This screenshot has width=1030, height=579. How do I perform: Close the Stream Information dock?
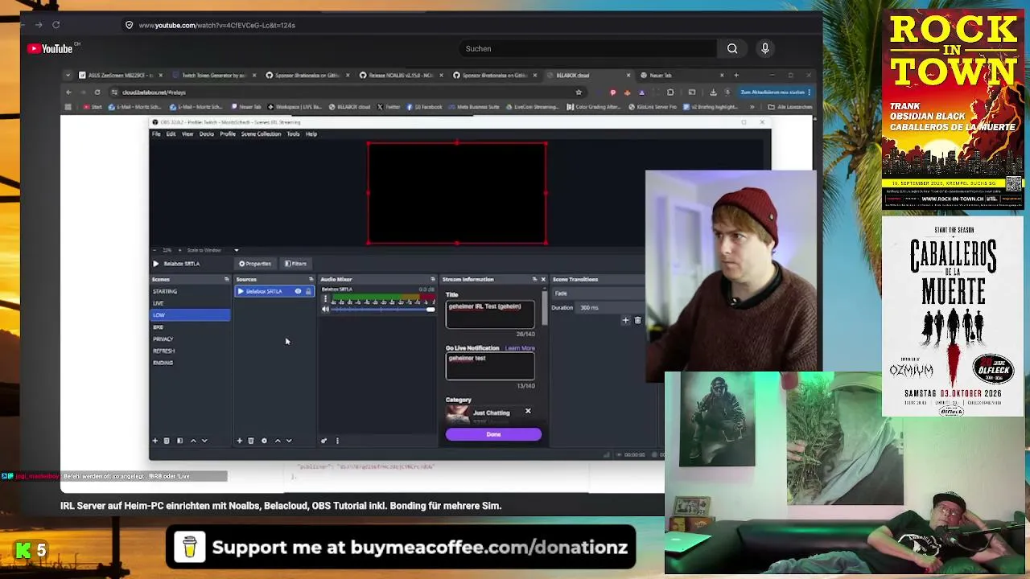[543, 279]
